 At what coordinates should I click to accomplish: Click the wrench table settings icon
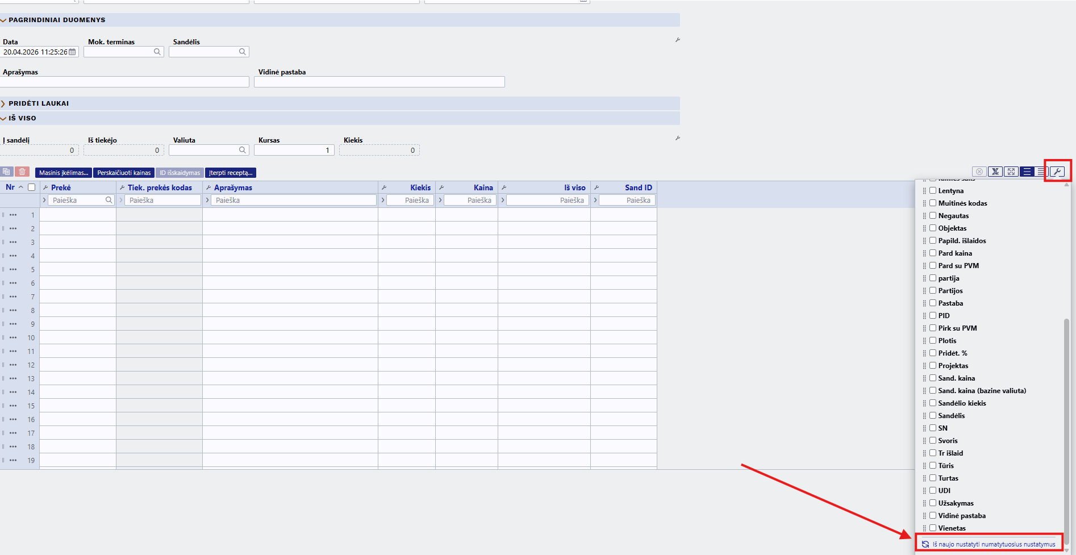(1057, 172)
